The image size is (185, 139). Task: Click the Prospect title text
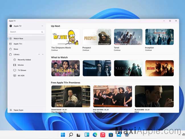point(87,48)
